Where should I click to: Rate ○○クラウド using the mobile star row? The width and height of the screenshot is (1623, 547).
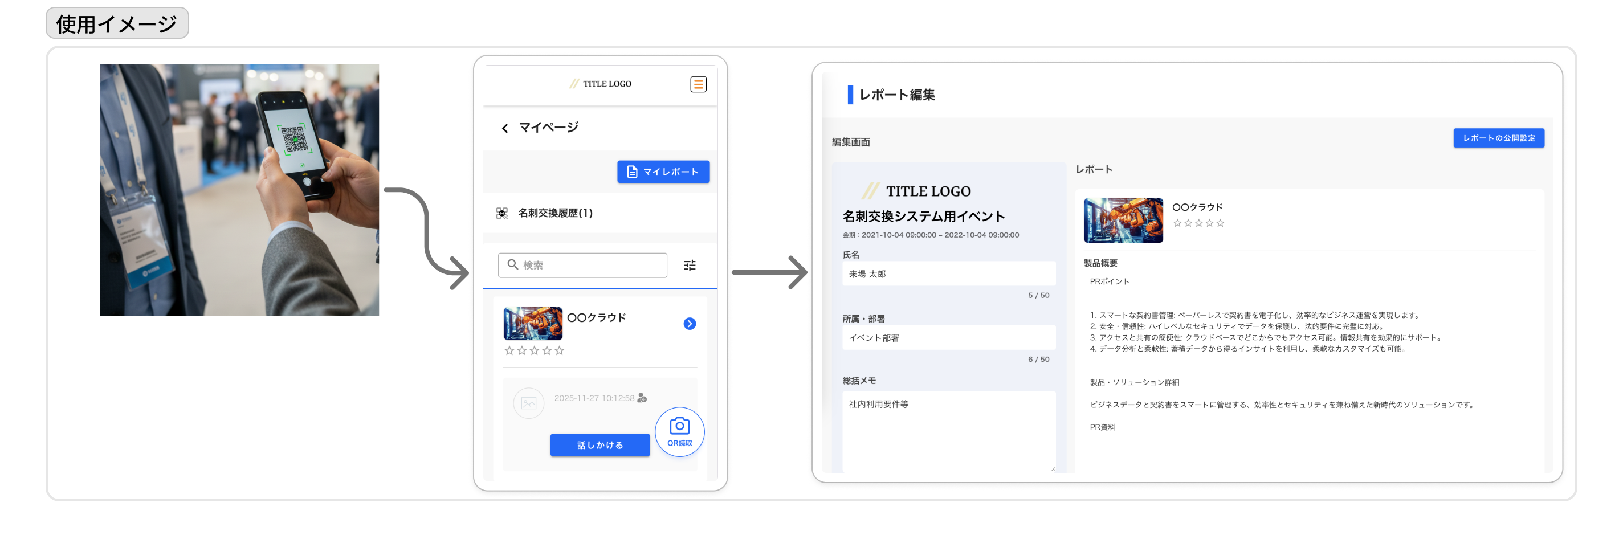535,350
